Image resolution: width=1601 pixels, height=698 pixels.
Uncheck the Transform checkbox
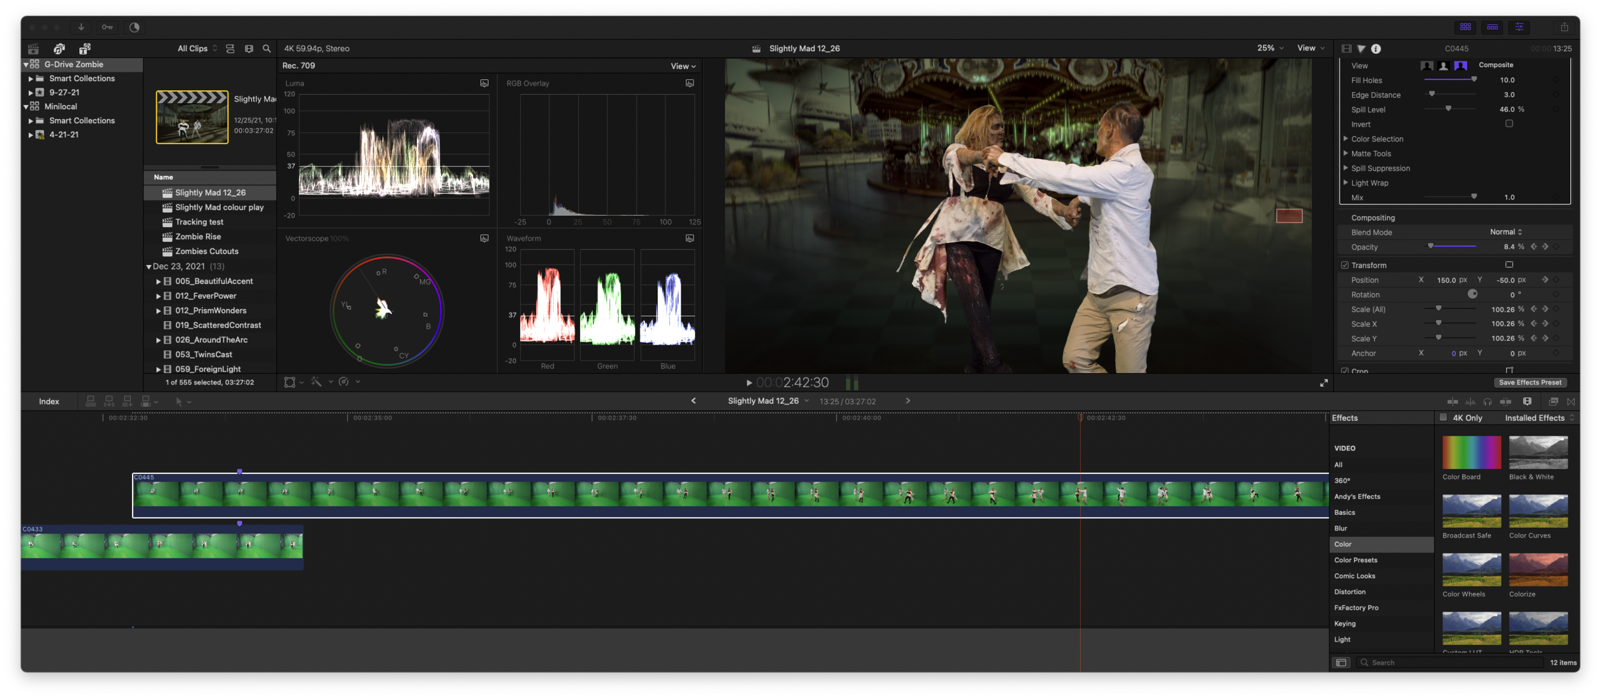[1345, 265]
